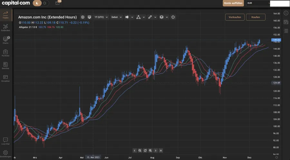Open the list lines icon on right

coord(286,31)
